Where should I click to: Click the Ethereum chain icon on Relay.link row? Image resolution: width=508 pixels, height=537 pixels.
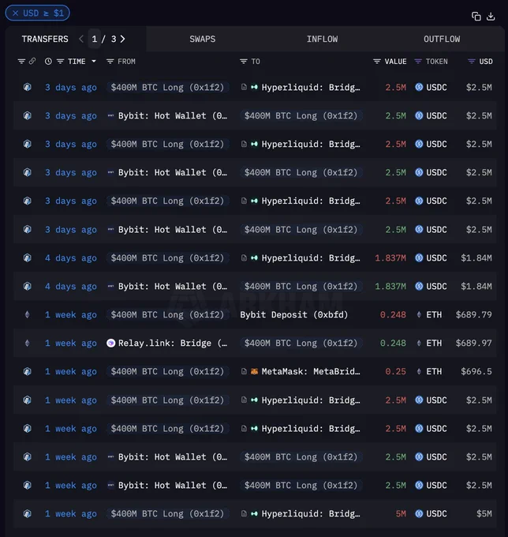pyautogui.click(x=28, y=343)
